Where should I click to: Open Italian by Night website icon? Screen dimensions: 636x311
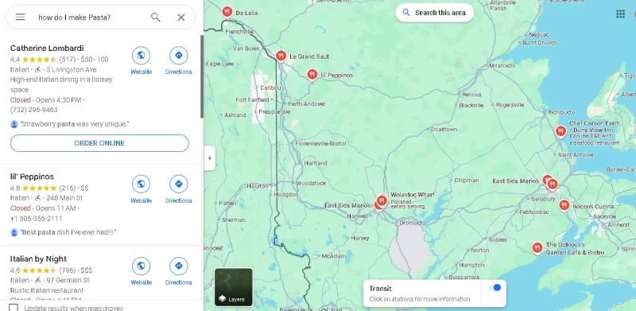142,266
